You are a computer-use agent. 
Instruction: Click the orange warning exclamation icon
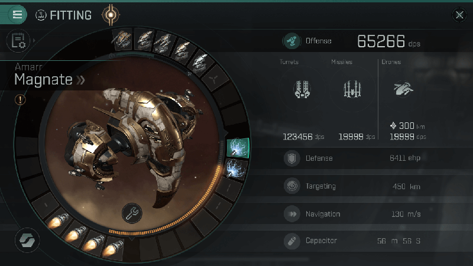pos(20,100)
